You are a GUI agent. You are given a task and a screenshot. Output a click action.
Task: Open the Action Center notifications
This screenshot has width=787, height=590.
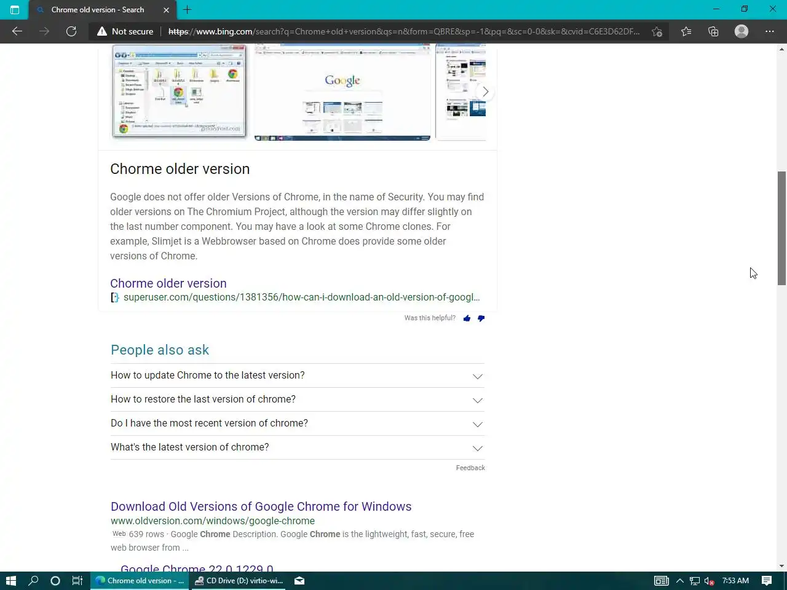point(767,581)
